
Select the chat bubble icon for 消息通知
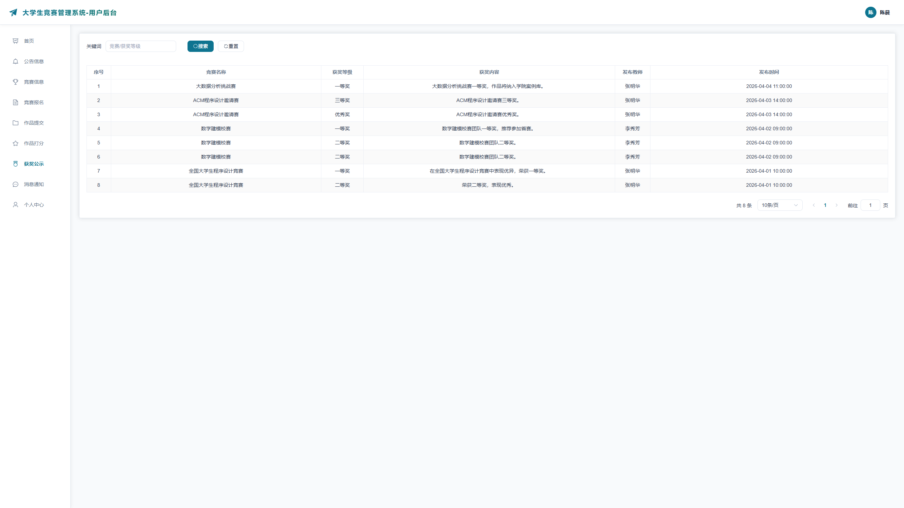point(16,184)
